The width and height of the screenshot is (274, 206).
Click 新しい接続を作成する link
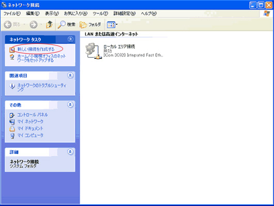tap(36, 49)
